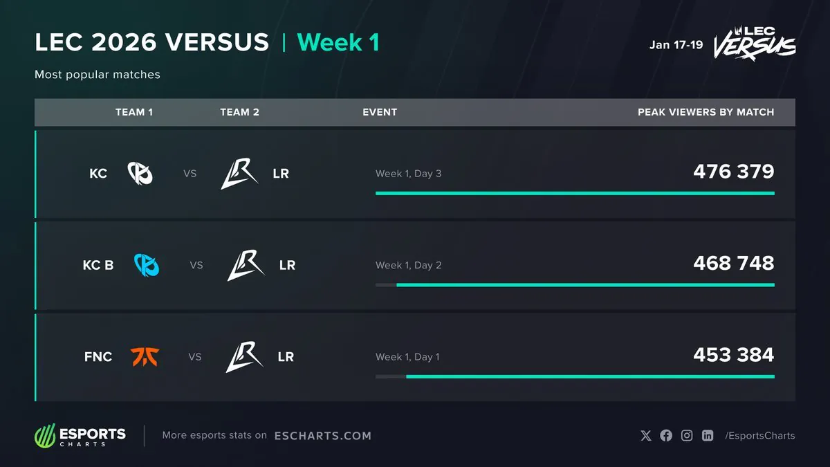Click the /EsportsCharts handle text
This screenshot has height=467, width=830.
coord(760,436)
